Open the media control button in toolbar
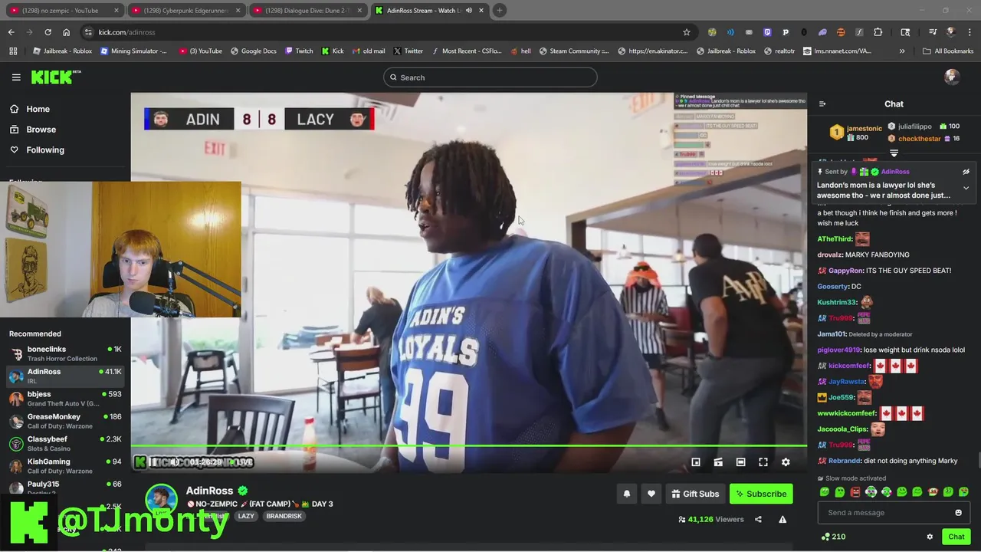 point(933,32)
